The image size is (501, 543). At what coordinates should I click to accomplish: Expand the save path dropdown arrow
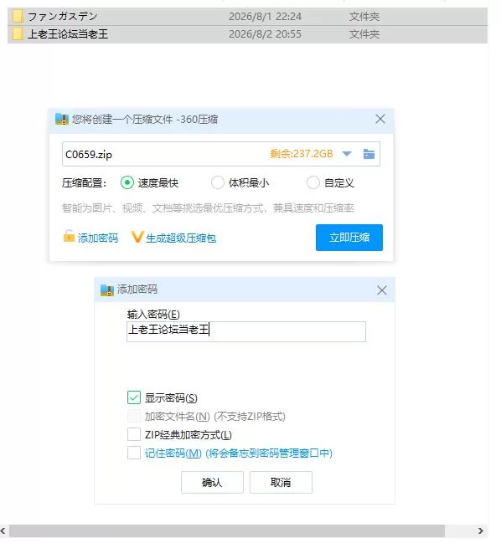coord(346,154)
